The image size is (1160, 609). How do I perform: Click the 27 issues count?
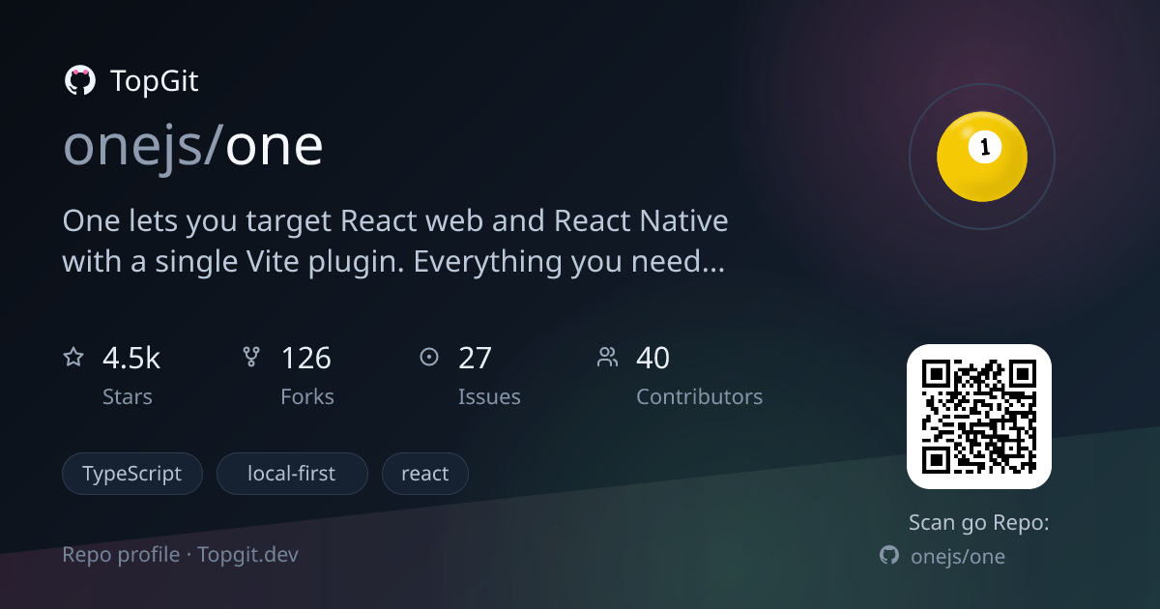click(476, 359)
